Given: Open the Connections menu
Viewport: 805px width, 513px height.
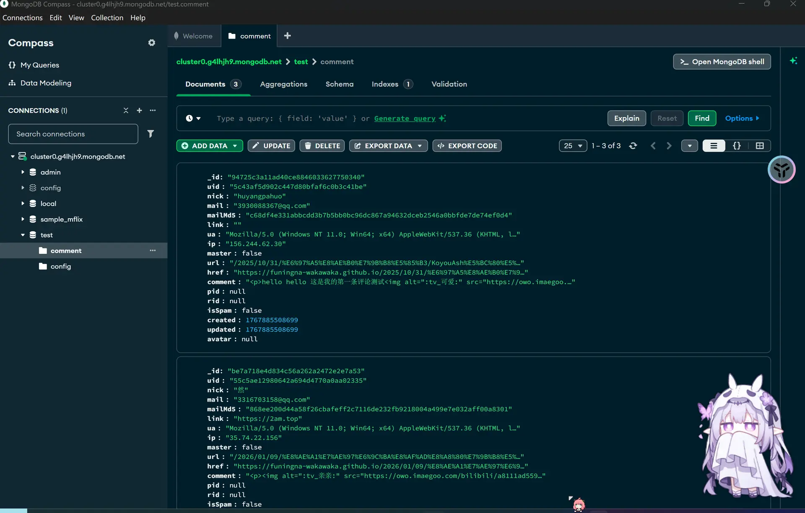Looking at the screenshot, I should pos(23,18).
